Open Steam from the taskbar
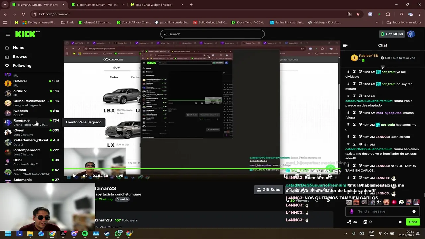The width and height of the screenshot is (425, 239). coord(107,234)
